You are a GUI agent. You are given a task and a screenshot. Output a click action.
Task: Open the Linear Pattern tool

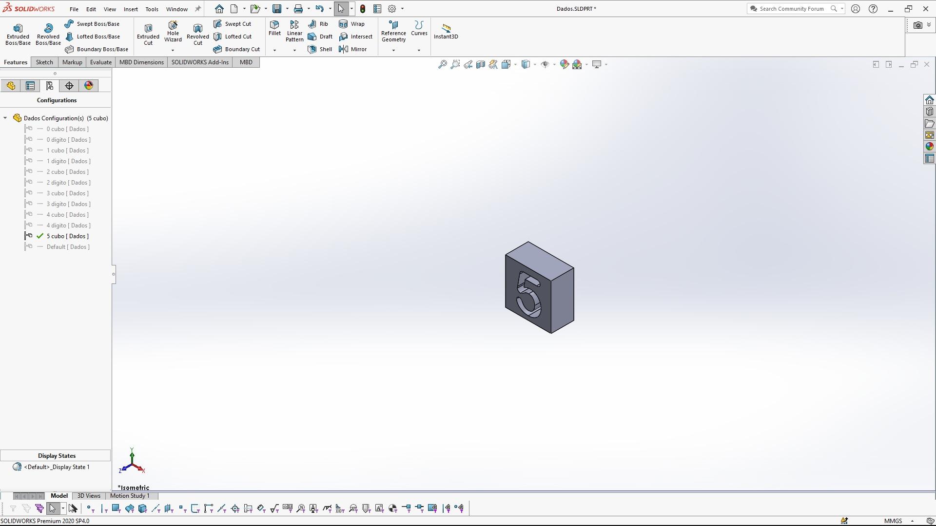click(x=294, y=31)
